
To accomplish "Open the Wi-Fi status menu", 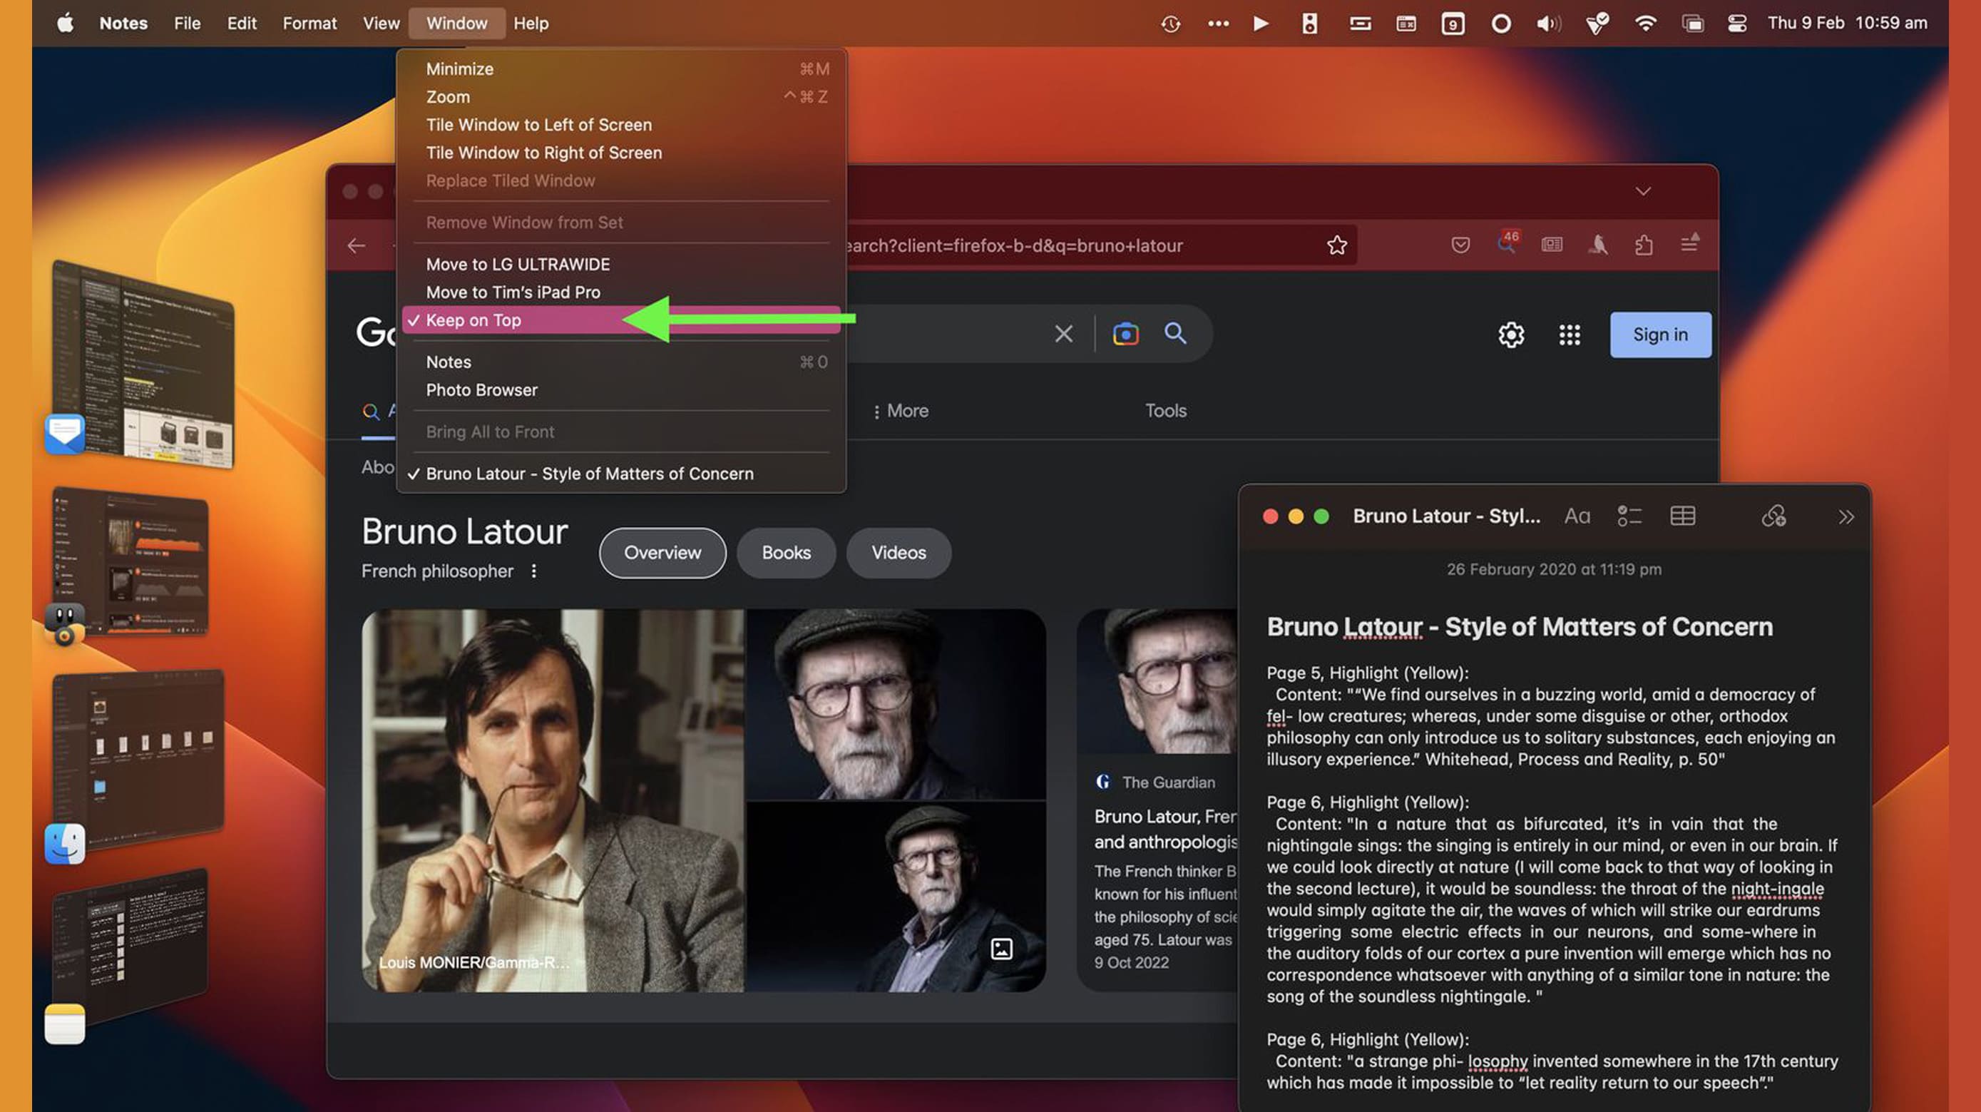I will pyautogui.click(x=1645, y=24).
